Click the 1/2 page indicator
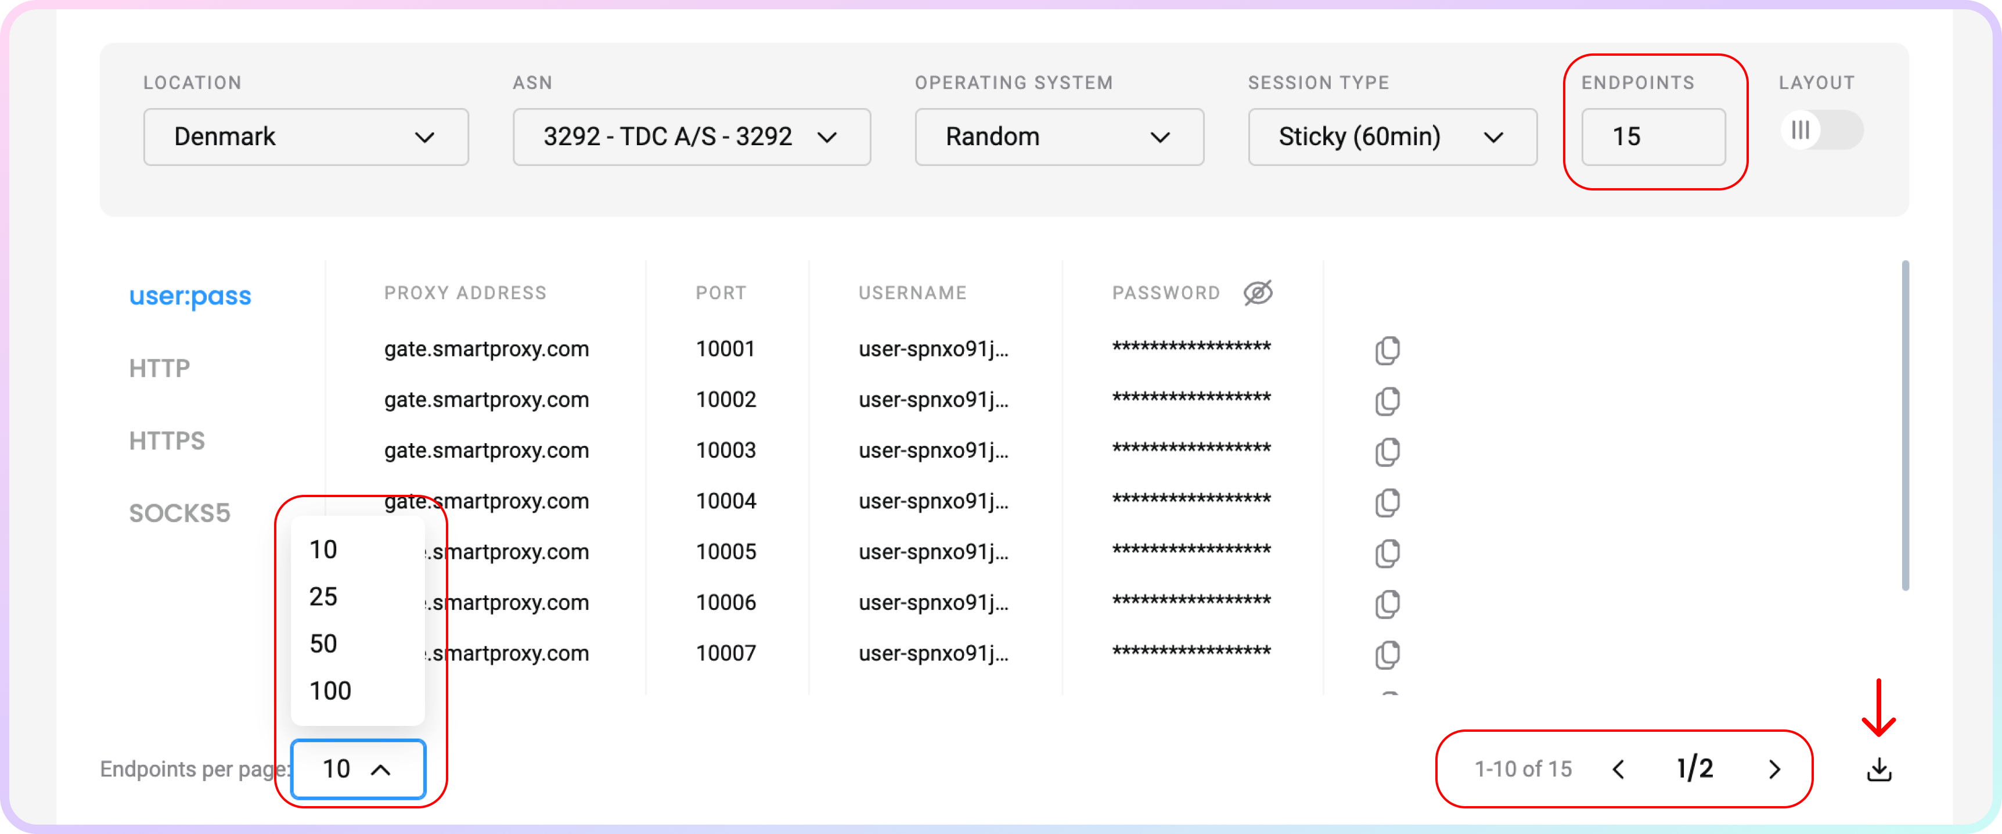 click(x=1694, y=769)
